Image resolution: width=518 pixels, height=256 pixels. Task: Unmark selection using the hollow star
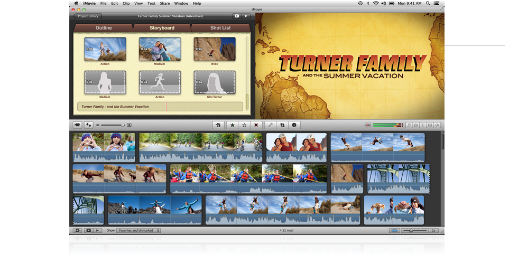click(244, 125)
